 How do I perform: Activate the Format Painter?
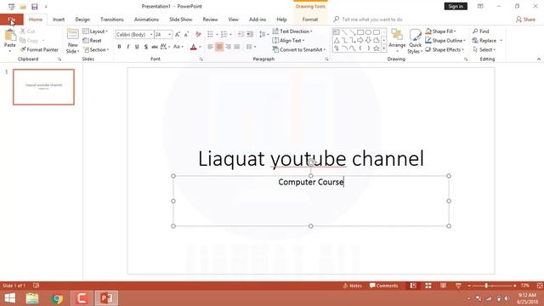pos(39,49)
